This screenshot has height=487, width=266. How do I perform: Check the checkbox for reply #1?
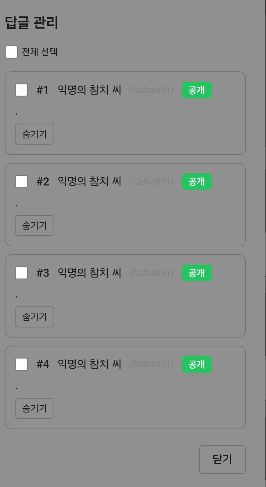click(21, 90)
